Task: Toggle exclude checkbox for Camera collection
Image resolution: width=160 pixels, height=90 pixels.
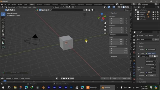Action: pyautogui.click(x=153, y=14)
